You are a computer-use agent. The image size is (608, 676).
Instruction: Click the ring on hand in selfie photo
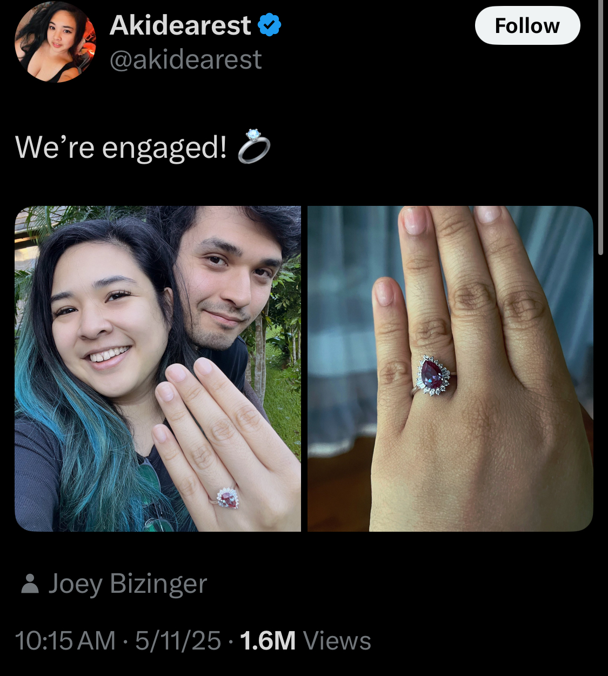[228, 498]
